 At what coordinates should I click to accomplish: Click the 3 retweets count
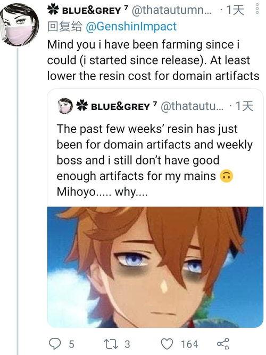127,344
